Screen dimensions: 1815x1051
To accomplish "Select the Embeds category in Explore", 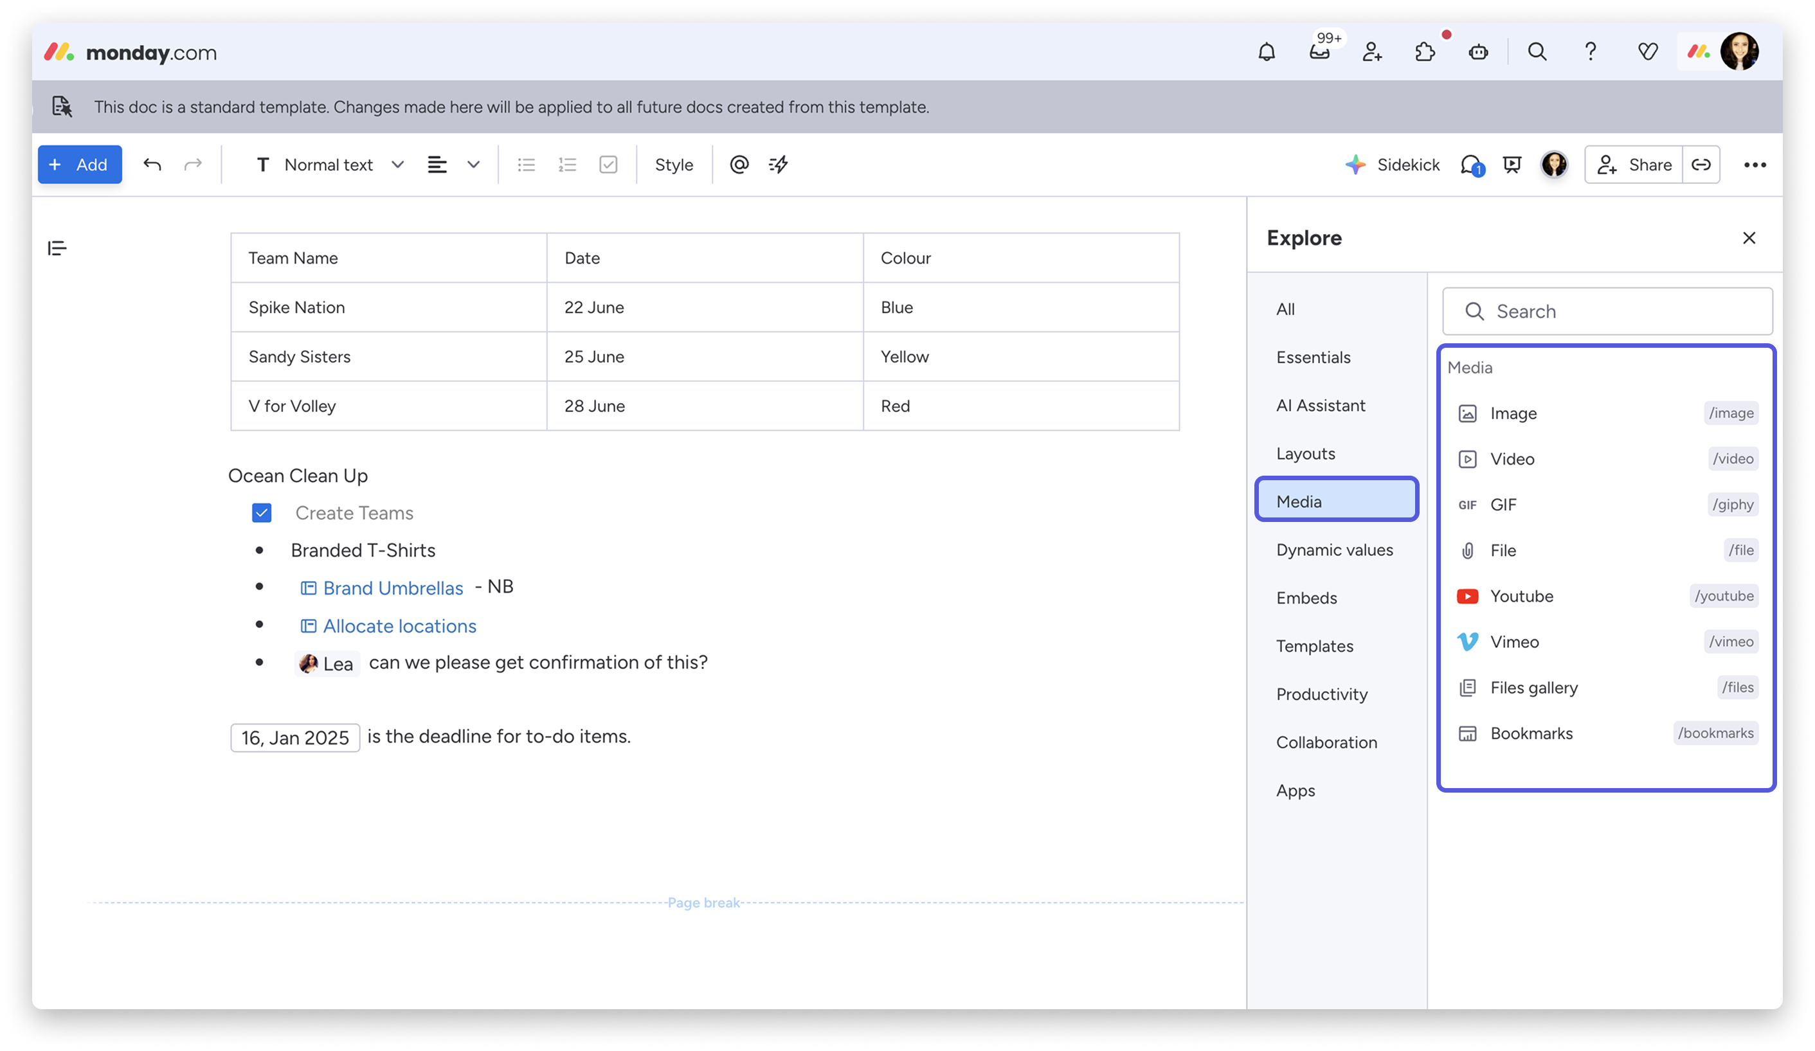I will 1306,597.
